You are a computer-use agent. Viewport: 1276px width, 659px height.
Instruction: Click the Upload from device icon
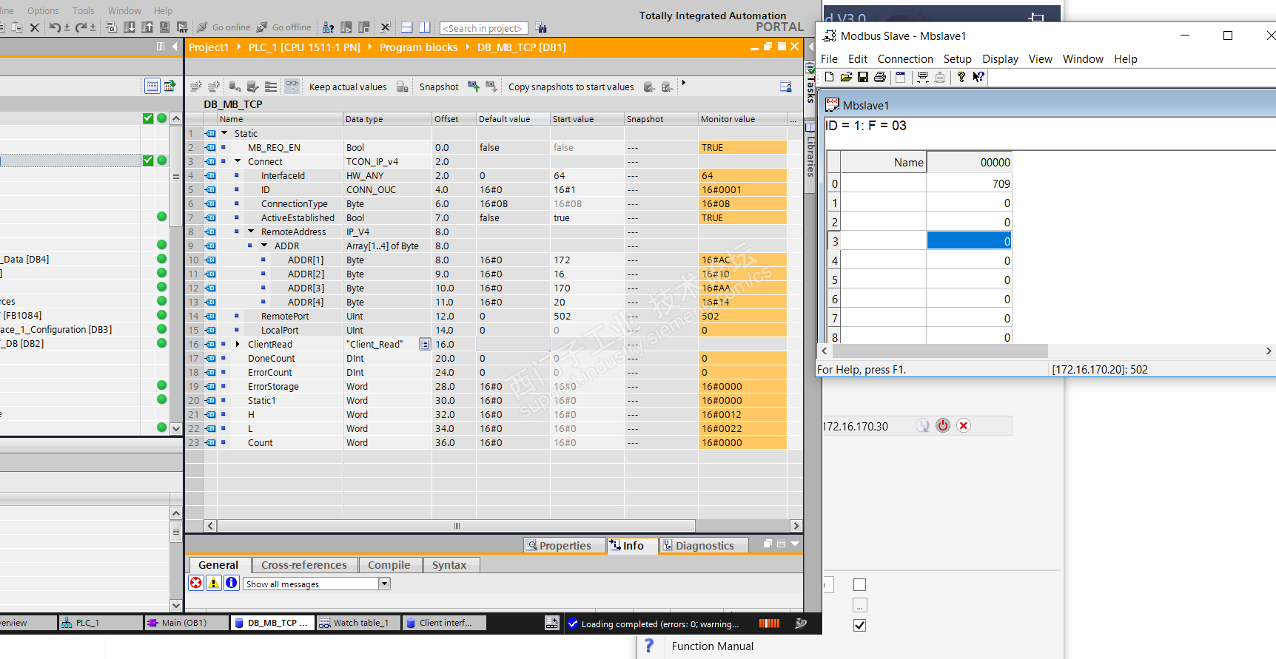(x=147, y=27)
